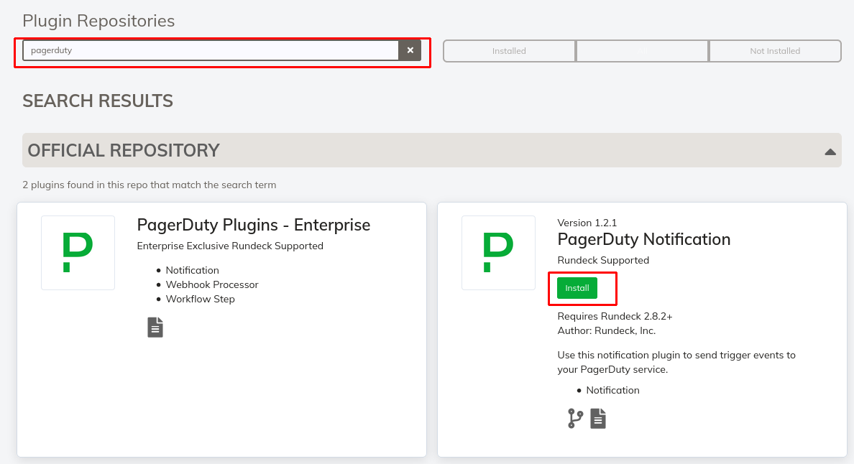Filter plugins by Installed
Image resolution: width=854 pixels, height=464 pixels.
(509, 51)
